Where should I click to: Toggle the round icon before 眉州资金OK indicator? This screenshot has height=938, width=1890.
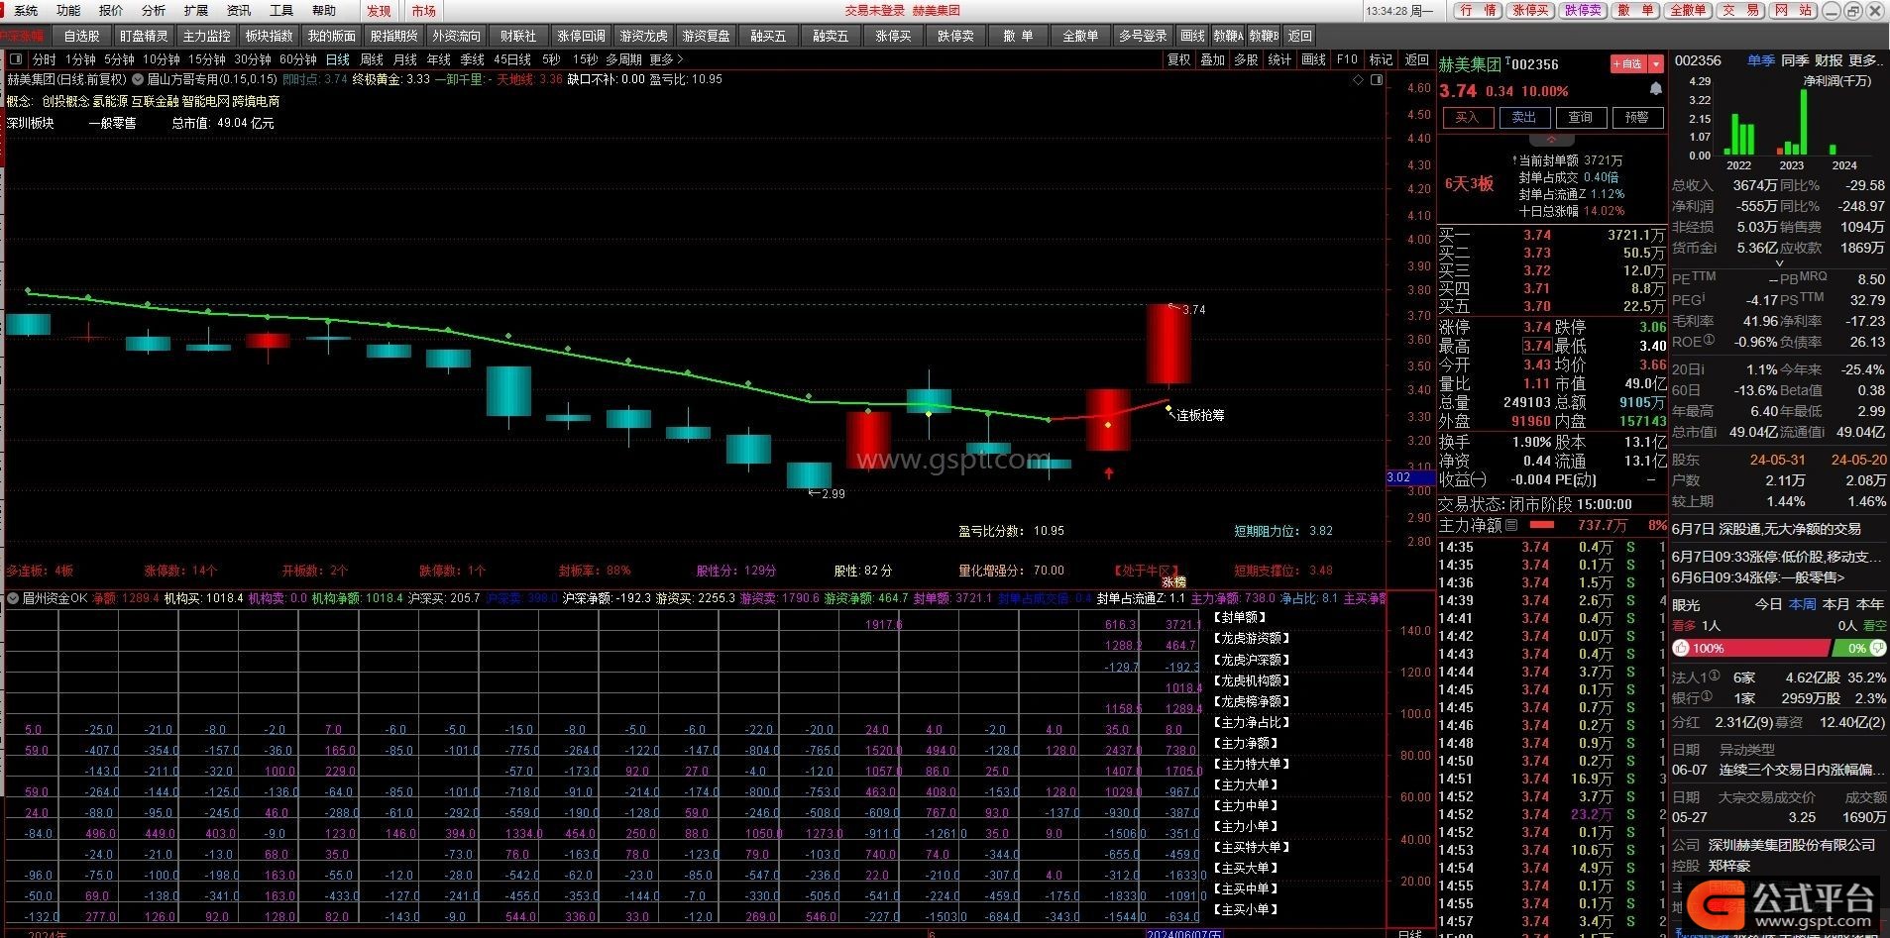click(13, 598)
